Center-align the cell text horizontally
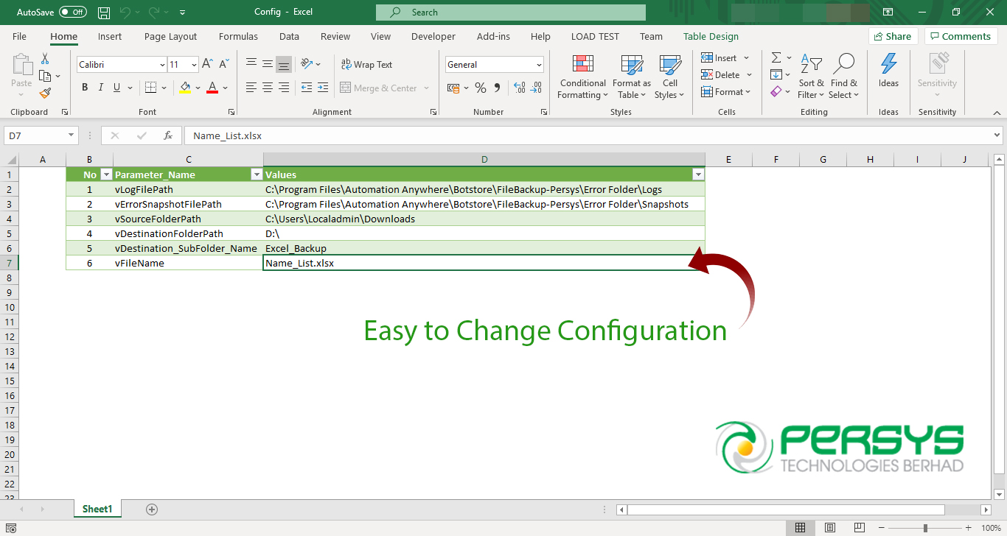 tap(268, 88)
